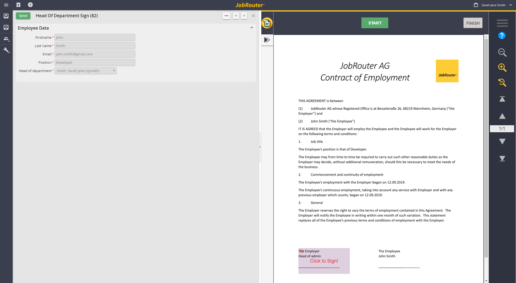This screenshot has width=516, height=283.
Task: Create new item with the plus icon
Action: click(x=30, y=5)
